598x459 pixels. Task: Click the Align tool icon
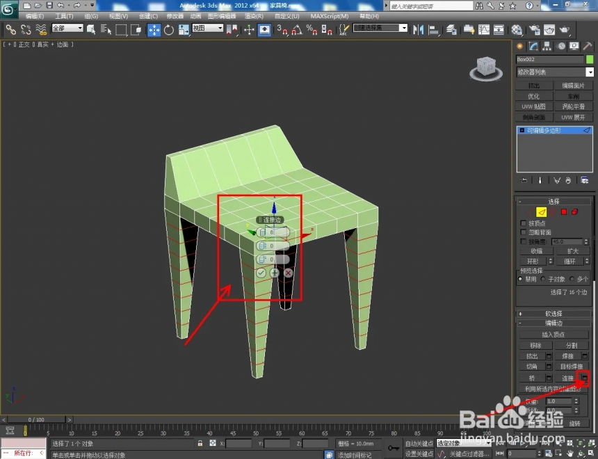pyautogui.click(x=434, y=30)
